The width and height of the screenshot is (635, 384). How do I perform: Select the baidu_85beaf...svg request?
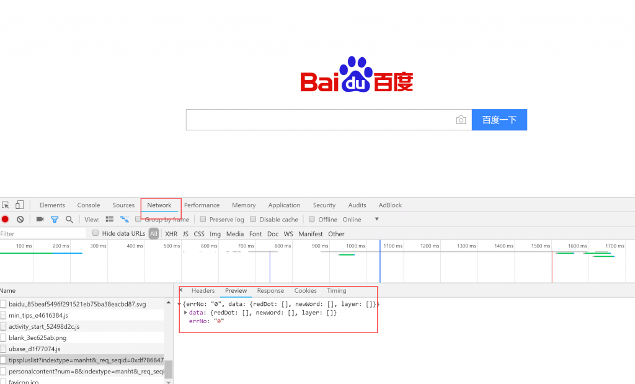click(x=82, y=304)
